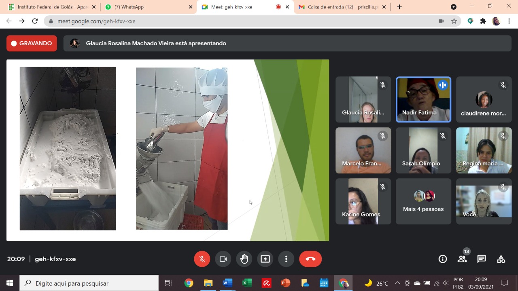This screenshot has width=518, height=291.
Task: Toggle the camera off
Action: (x=223, y=259)
